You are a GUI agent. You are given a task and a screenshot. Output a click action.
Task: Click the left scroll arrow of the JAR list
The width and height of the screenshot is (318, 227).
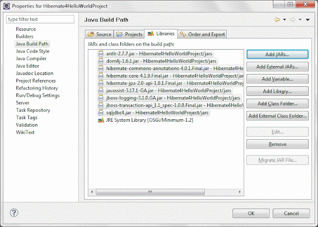pyautogui.click(x=92, y=192)
